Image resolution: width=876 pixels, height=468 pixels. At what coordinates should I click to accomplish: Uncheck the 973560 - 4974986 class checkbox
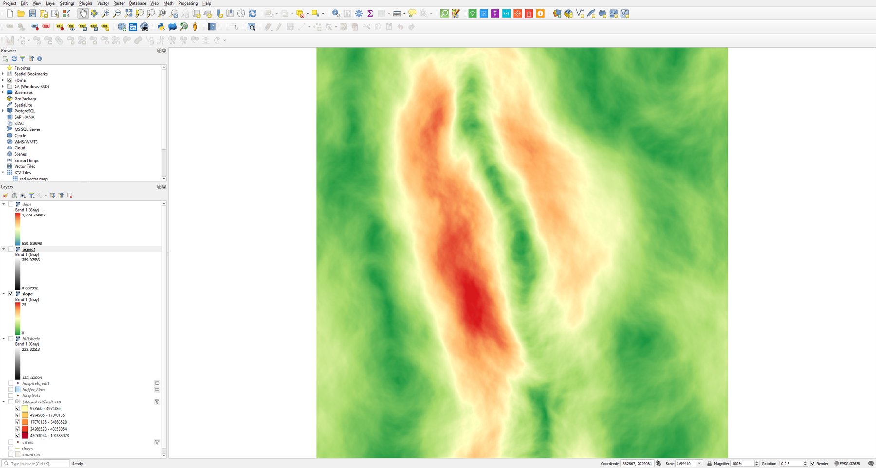point(18,409)
